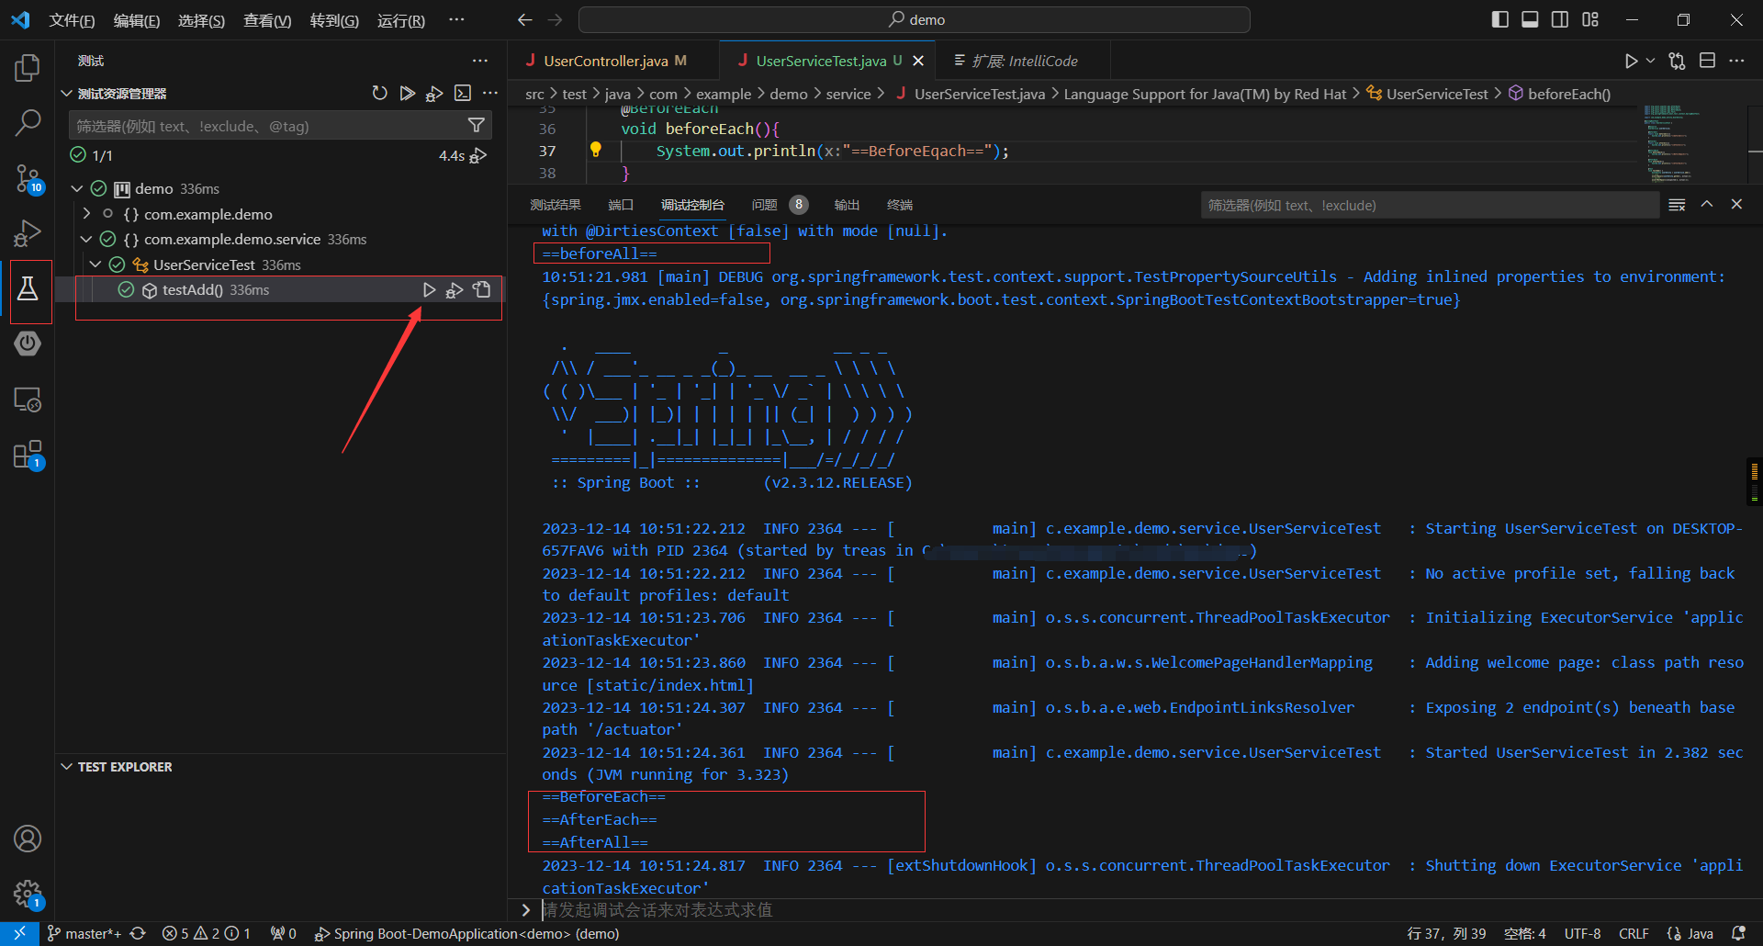
Task: Close the UserServiceTest.java tab
Action: point(918,61)
